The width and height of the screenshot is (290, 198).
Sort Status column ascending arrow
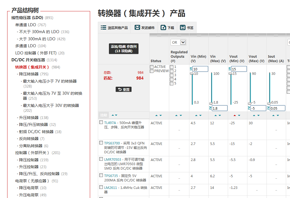click(x=156, y=115)
